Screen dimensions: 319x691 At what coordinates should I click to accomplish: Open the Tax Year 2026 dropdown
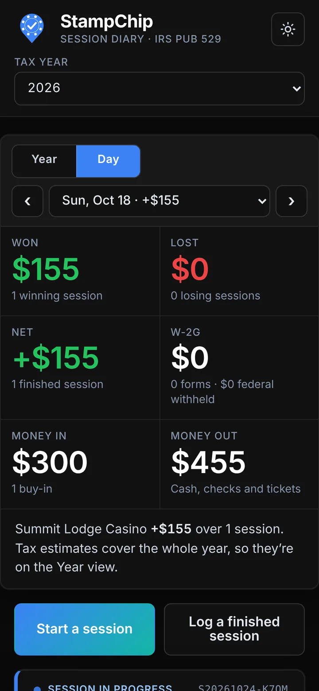click(159, 88)
